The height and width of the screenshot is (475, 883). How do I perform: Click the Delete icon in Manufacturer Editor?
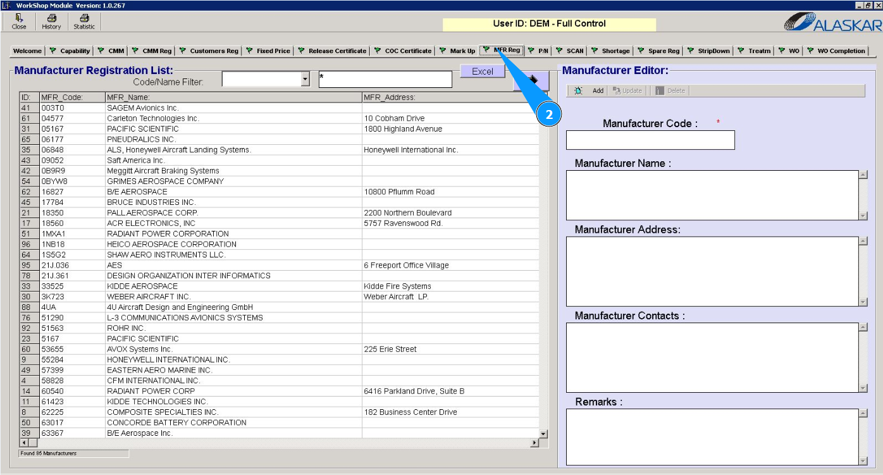click(x=660, y=91)
